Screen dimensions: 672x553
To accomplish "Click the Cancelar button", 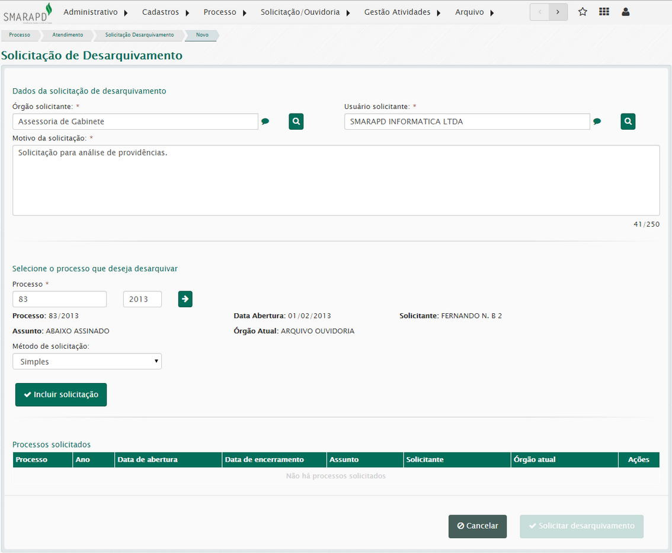I will (x=478, y=526).
